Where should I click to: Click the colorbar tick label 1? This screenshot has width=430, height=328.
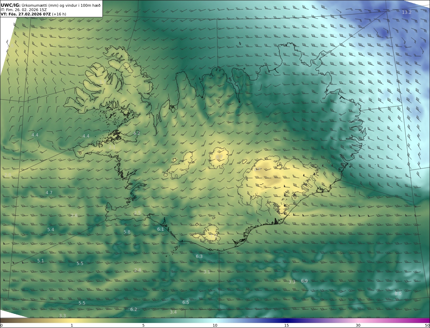coord(72,325)
